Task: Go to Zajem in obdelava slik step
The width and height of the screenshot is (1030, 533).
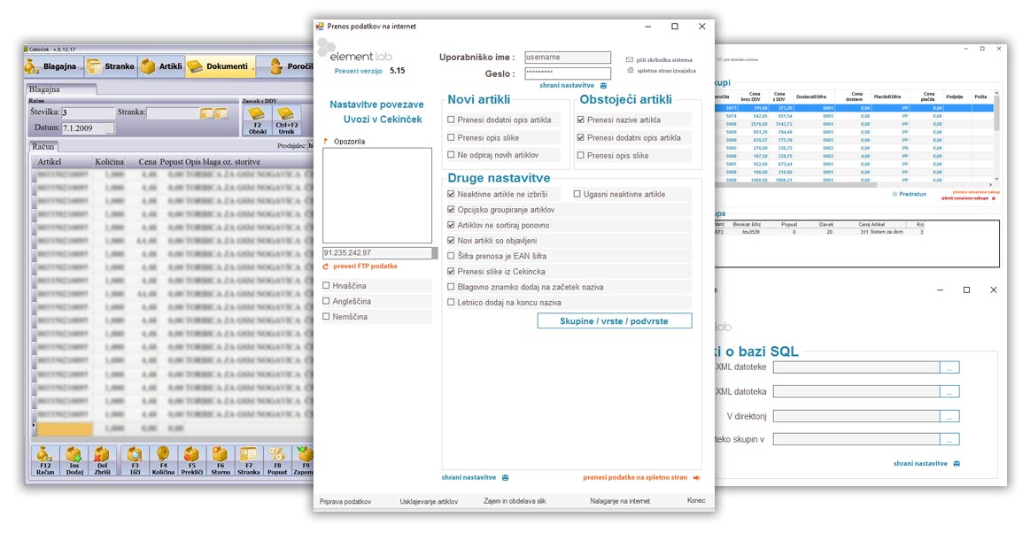Action: pyautogui.click(x=515, y=501)
